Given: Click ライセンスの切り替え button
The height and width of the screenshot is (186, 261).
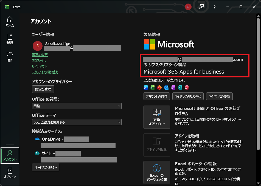Looking at the screenshot, I should (x=188, y=96).
